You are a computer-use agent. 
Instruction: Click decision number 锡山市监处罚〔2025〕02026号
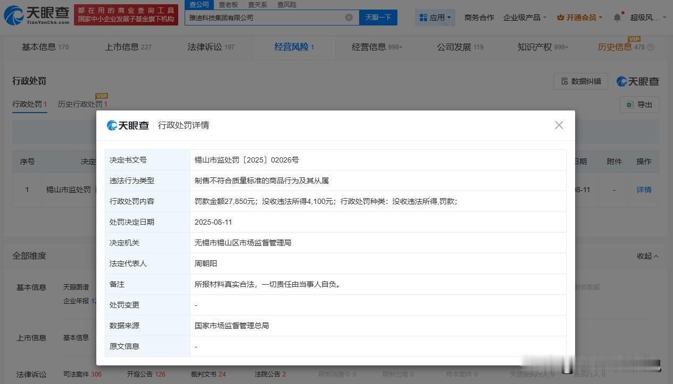[x=247, y=160]
